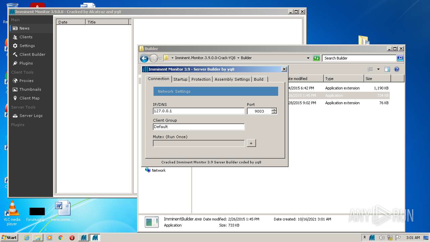This screenshot has width=430, height=242.
Task: Increase the Port value
Action: pyautogui.click(x=274, y=110)
